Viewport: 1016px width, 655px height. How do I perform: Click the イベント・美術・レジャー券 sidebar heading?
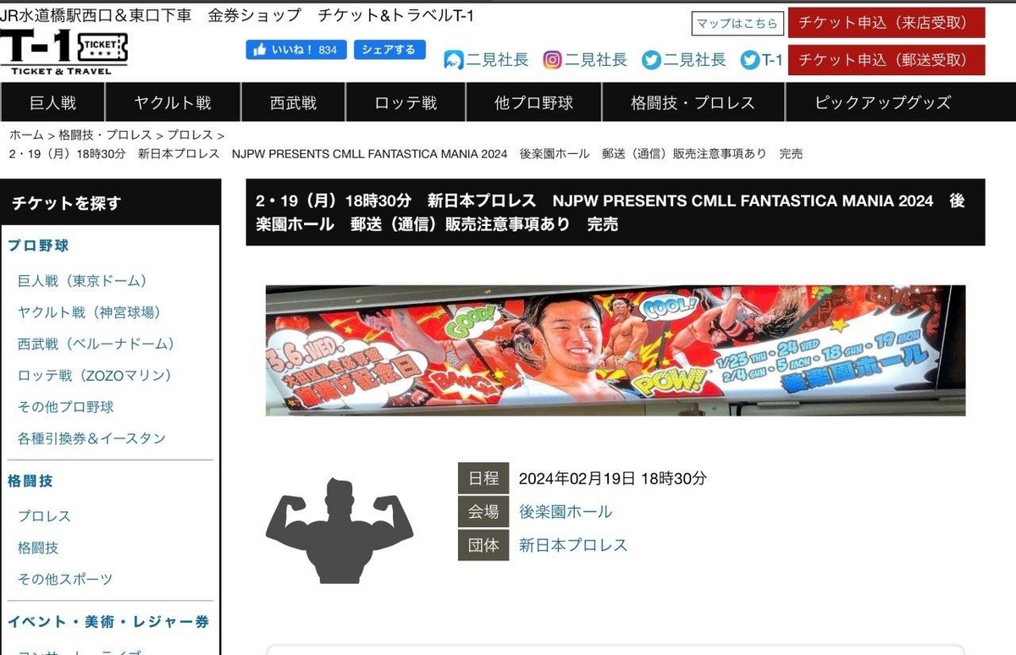(x=108, y=622)
